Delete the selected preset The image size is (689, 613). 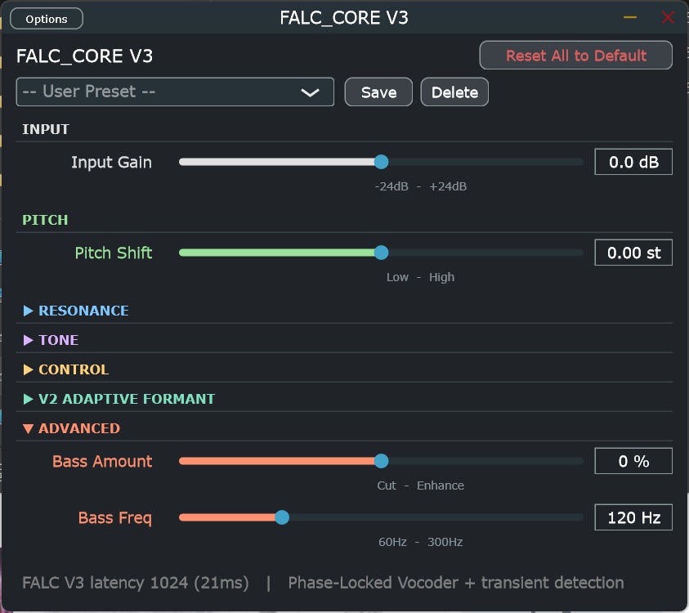pos(454,92)
